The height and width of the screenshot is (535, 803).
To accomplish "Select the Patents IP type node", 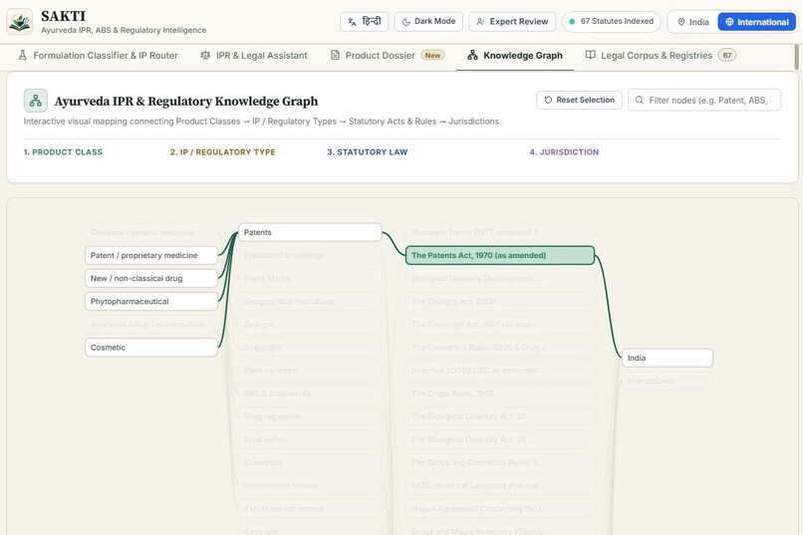I will click(311, 232).
